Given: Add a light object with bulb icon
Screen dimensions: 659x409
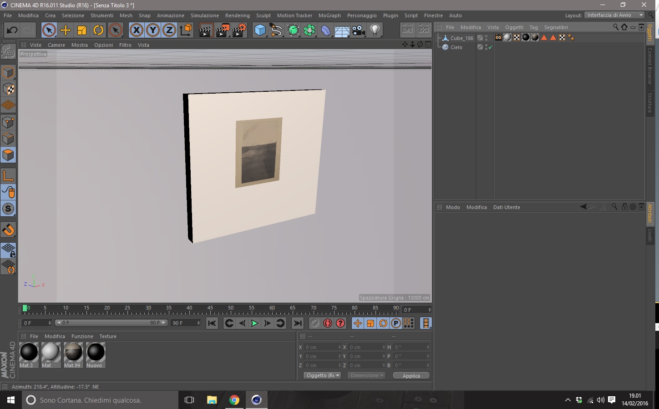Looking at the screenshot, I should point(375,30).
